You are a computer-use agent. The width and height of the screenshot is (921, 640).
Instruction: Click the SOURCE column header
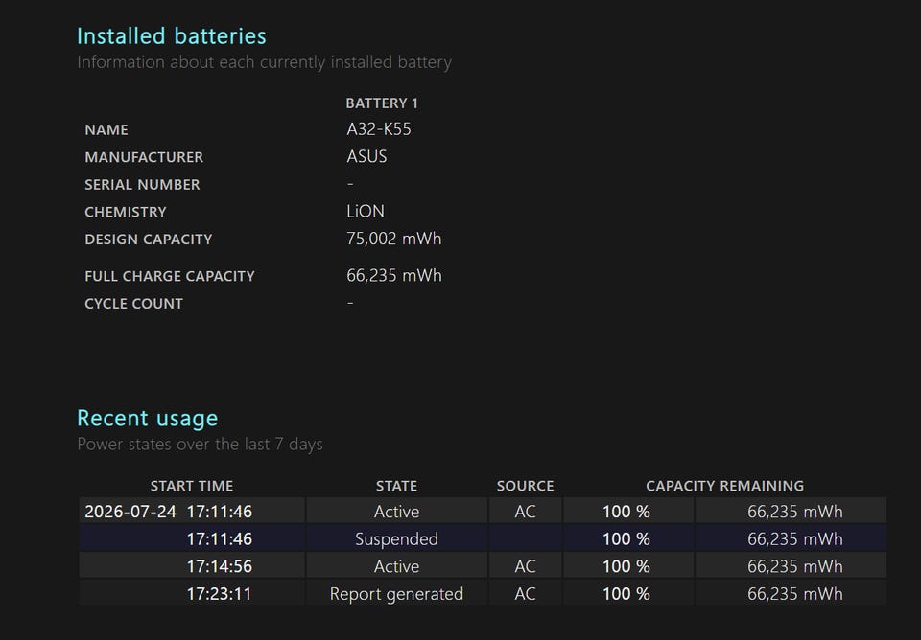coord(525,486)
